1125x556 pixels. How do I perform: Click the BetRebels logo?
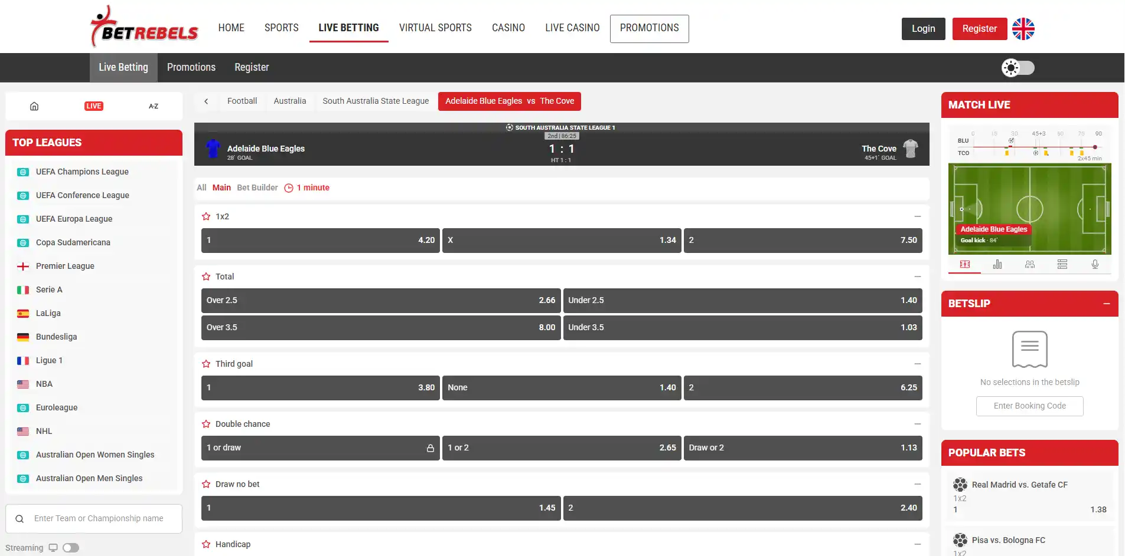click(145, 27)
